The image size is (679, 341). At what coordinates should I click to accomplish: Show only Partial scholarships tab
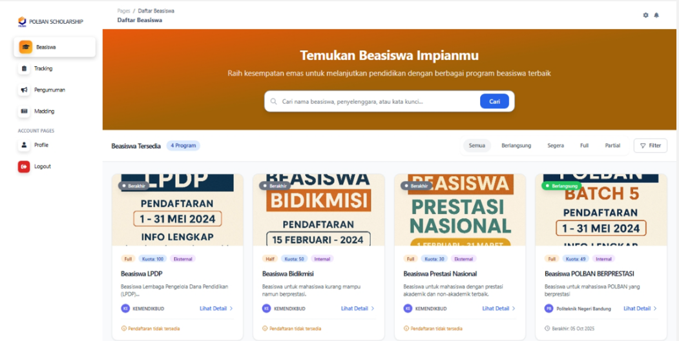[612, 146]
